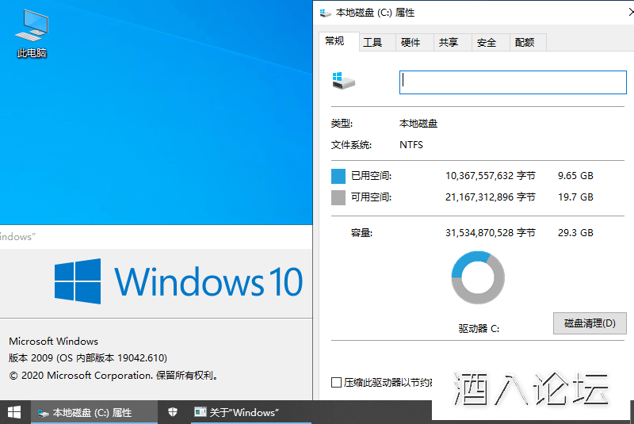Image resolution: width=634 pixels, height=424 pixels.
Task: Click the 29.3 GB capacity value
Action: tap(575, 233)
